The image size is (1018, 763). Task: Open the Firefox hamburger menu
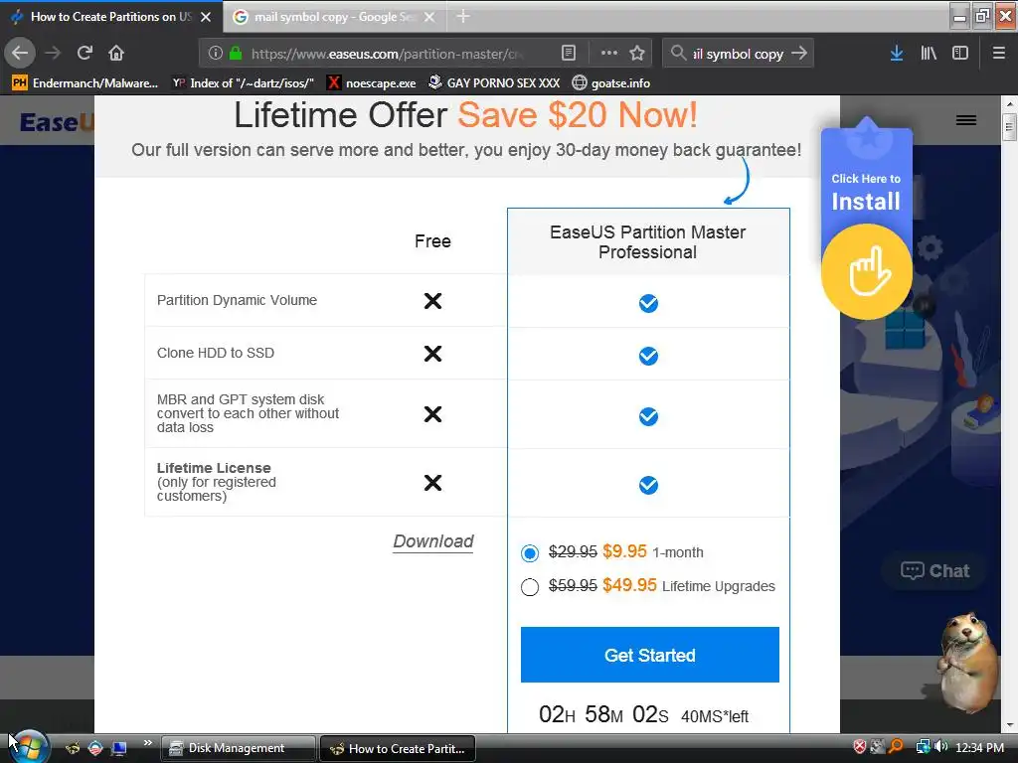998,54
